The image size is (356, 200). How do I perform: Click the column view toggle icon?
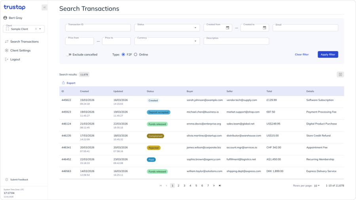[340, 74]
